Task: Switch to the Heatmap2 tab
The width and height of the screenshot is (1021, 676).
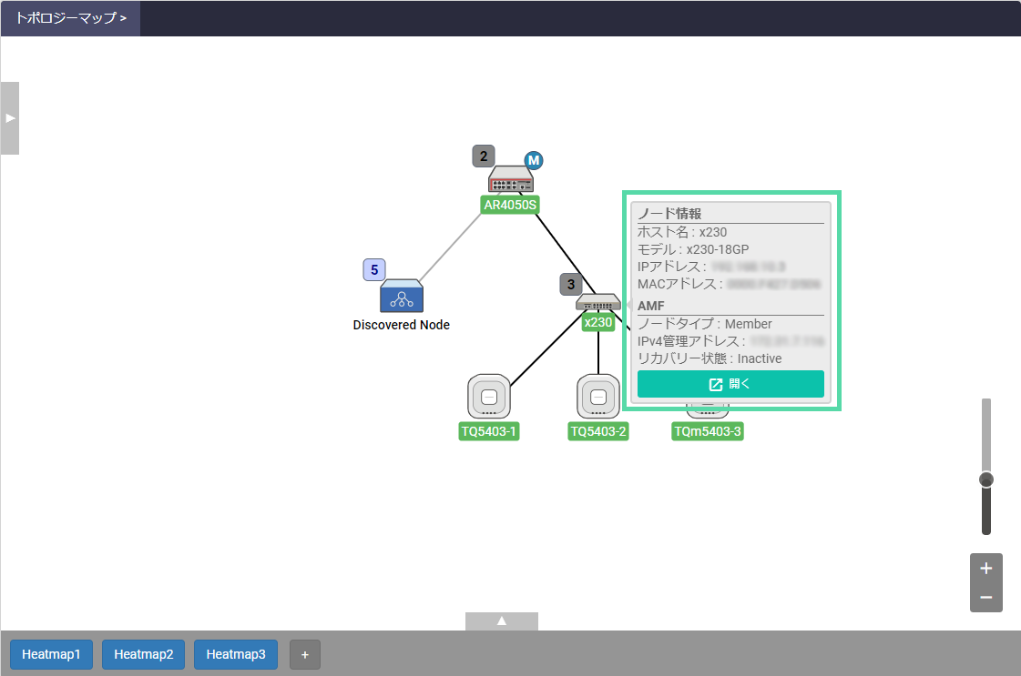Action: (x=144, y=654)
